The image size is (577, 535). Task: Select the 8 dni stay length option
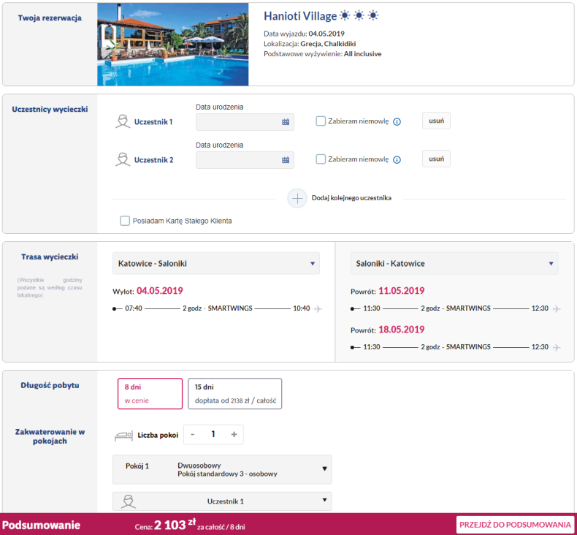150,394
